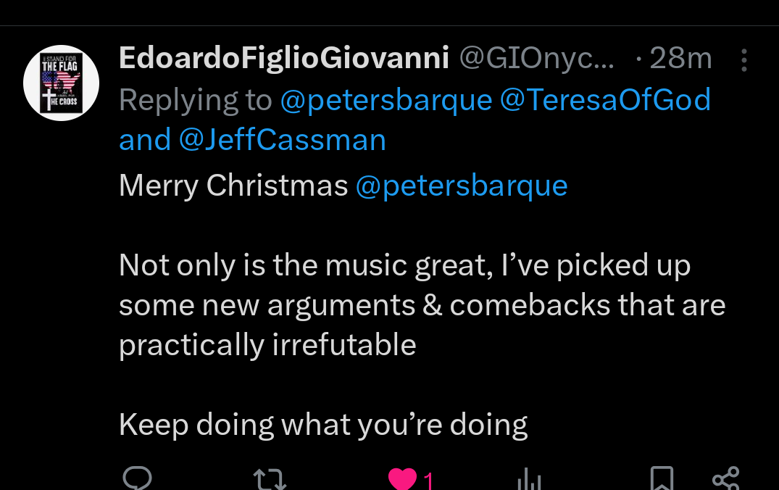
Task: Open the 28m timestamp permalink
Action: click(680, 59)
